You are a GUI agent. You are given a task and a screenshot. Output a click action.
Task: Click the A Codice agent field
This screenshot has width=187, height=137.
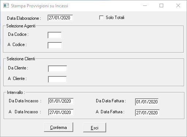click(55, 45)
